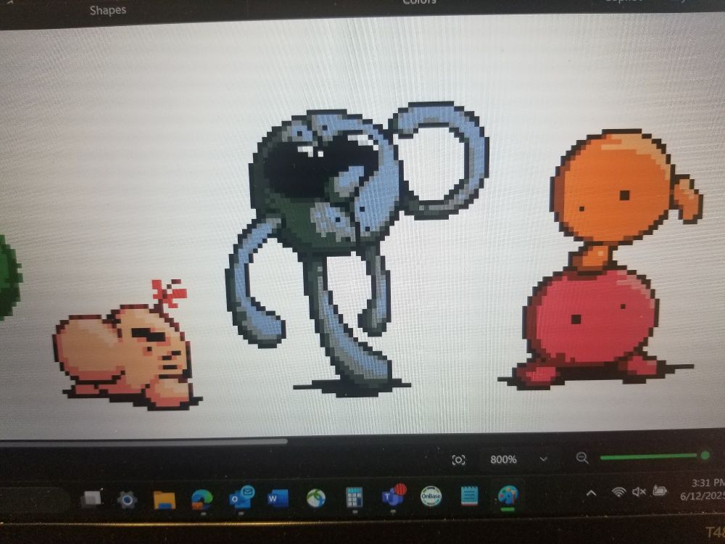Click the Shapes ribbon group label

click(x=108, y=10)
